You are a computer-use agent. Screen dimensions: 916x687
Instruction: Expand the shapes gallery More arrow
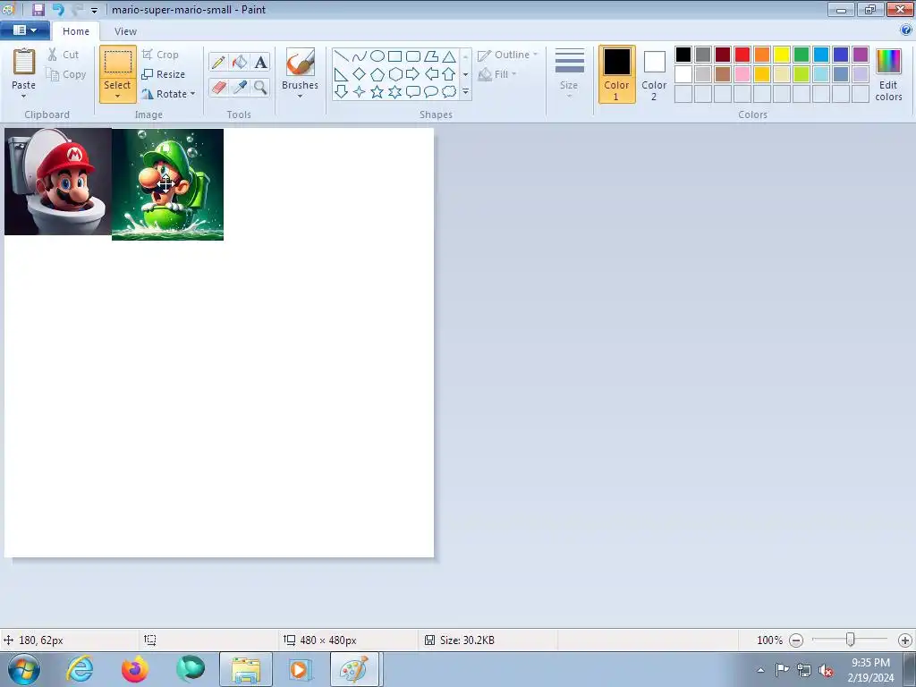(x=465, y=92)
